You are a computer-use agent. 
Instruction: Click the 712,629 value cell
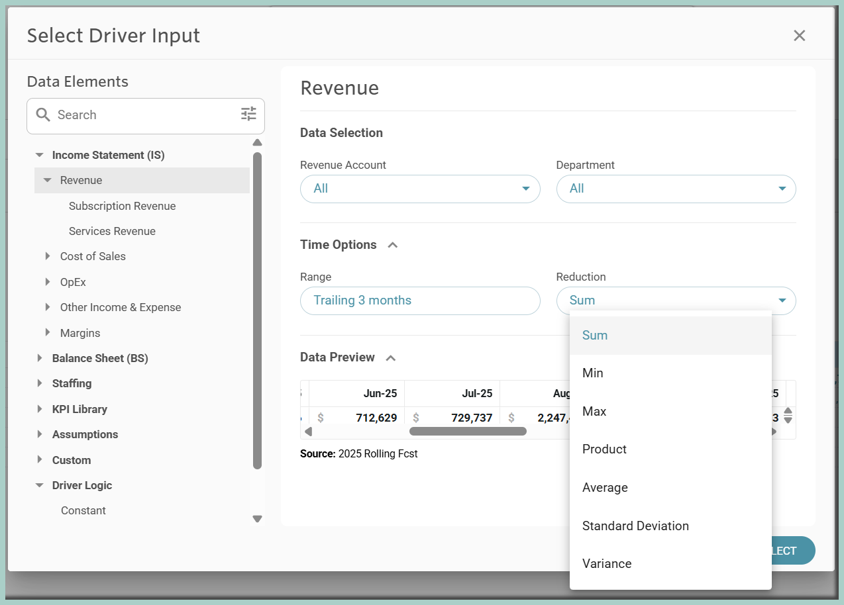click(x=356, y=418)
